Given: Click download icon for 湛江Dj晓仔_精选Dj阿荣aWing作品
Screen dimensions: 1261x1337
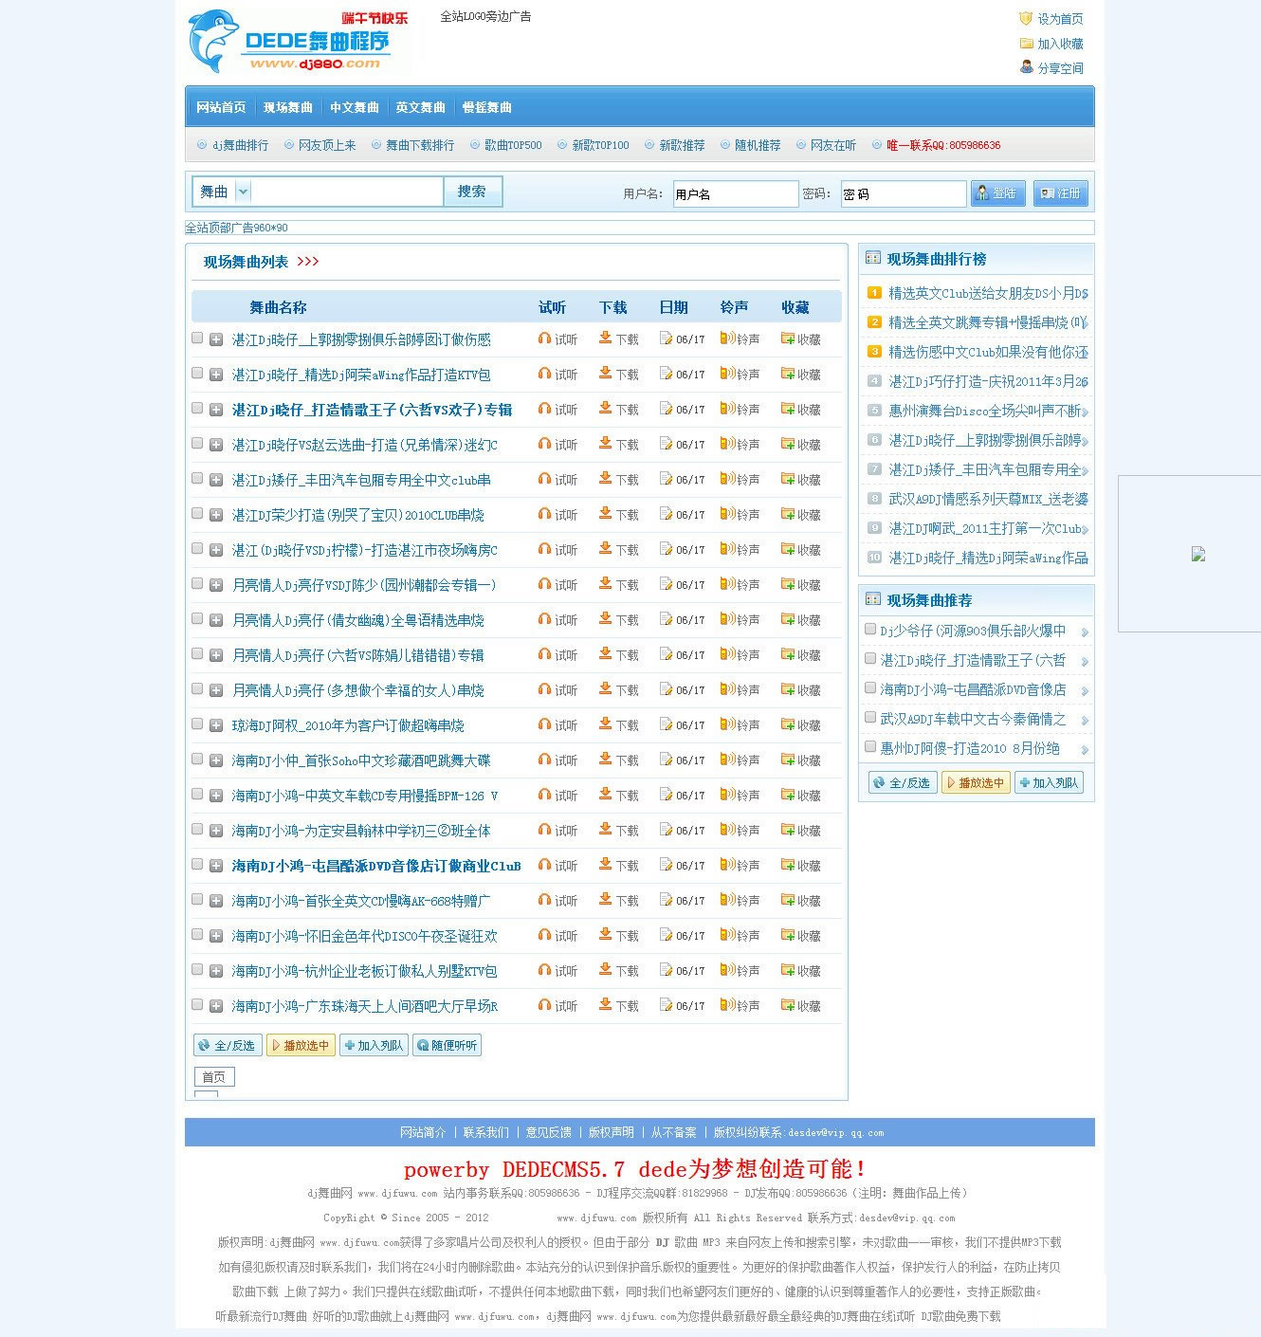Looking at the screenshot, I should [605, 374].
